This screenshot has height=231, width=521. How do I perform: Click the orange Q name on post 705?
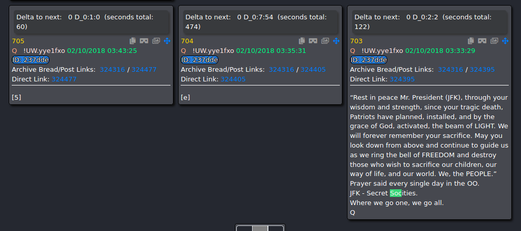click(x=14, y=51)
